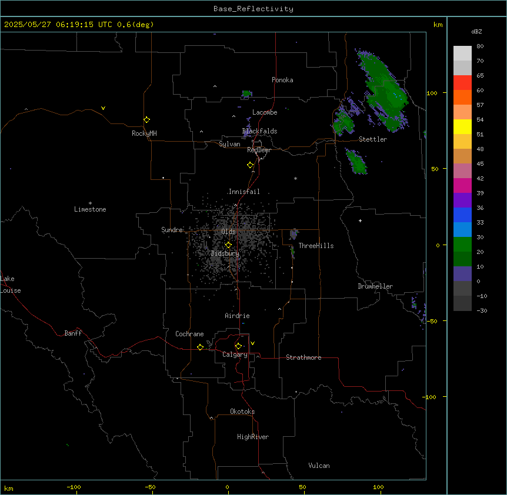Click the yellow diamond marker at Calgary
The image size is (507, 495).
[x=238, y=346]
